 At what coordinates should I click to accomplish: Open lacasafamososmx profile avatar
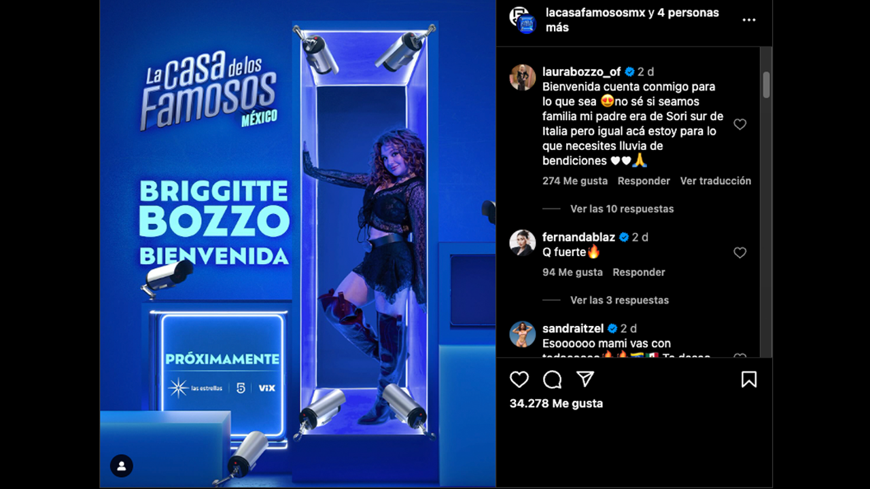(x=523, y=20)
